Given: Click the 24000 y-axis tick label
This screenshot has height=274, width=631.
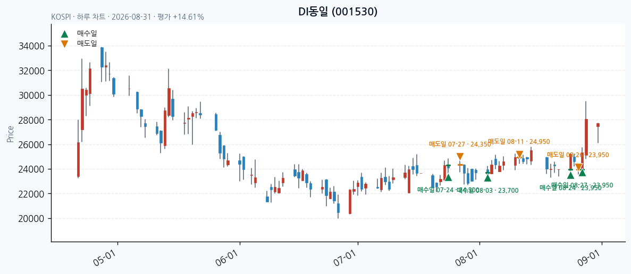Looking at the screenshot, I should point(31,169).
